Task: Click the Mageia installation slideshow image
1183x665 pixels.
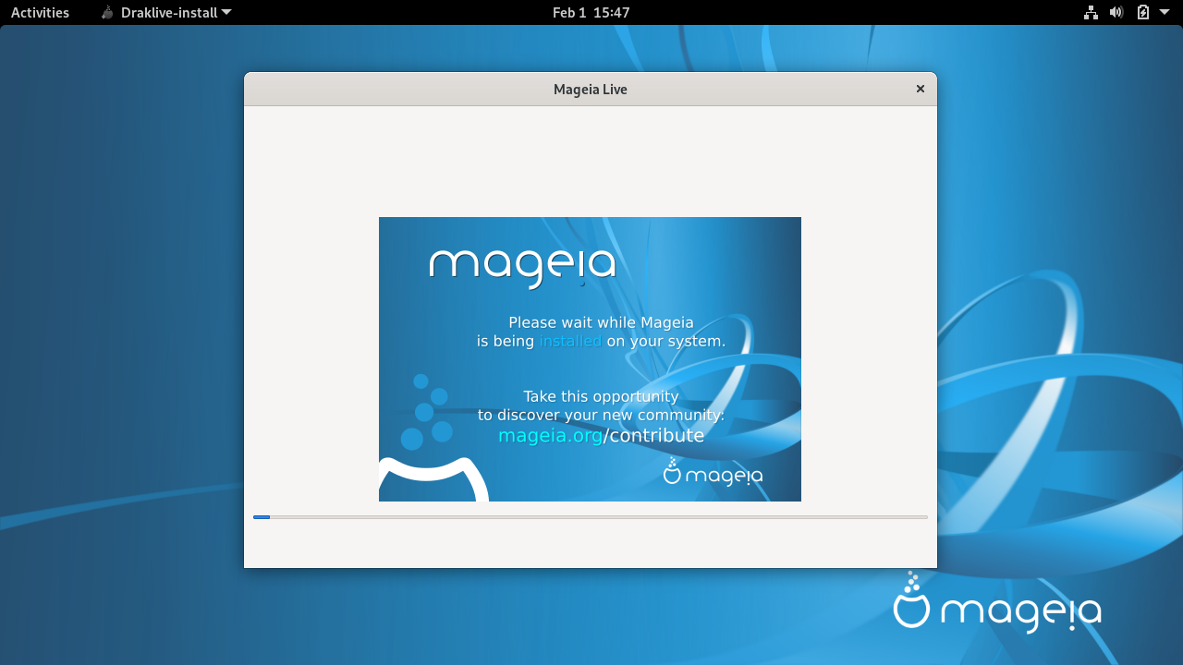Action: [x=590, y=359]
